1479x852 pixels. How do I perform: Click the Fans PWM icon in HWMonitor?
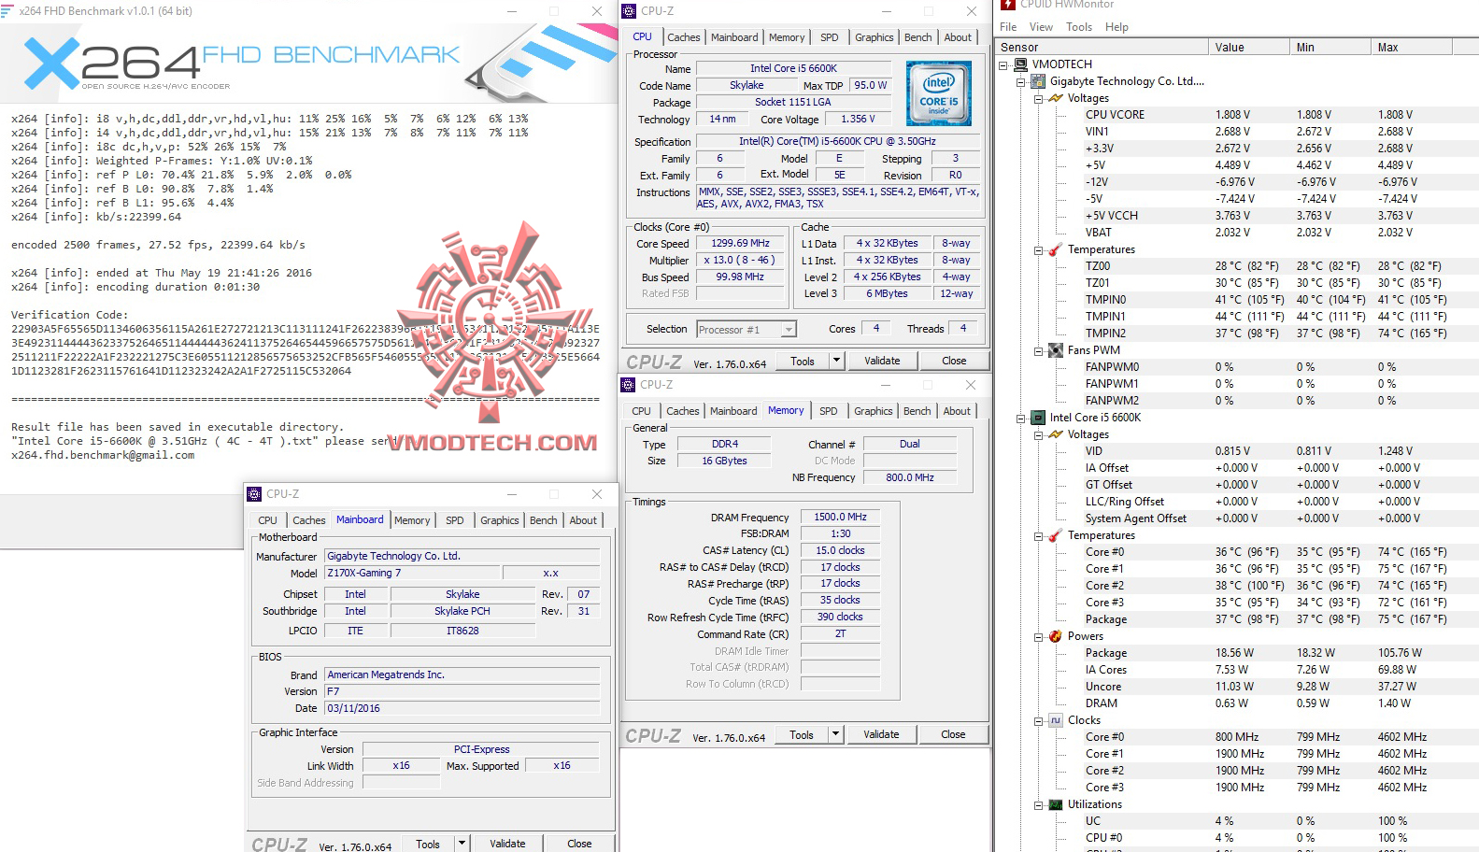[x=1056, y=350]
